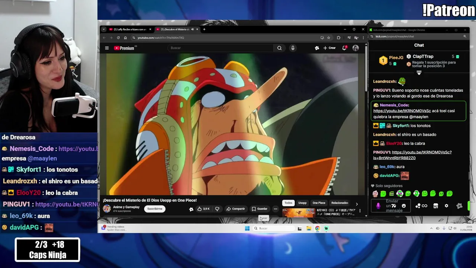Viewport: 476px width, 268px height.
Task: Click PieeJG on gift leaderboard
Action: point(396,58)
